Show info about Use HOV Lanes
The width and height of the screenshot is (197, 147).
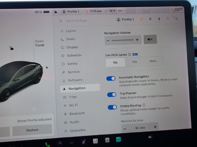130,55
